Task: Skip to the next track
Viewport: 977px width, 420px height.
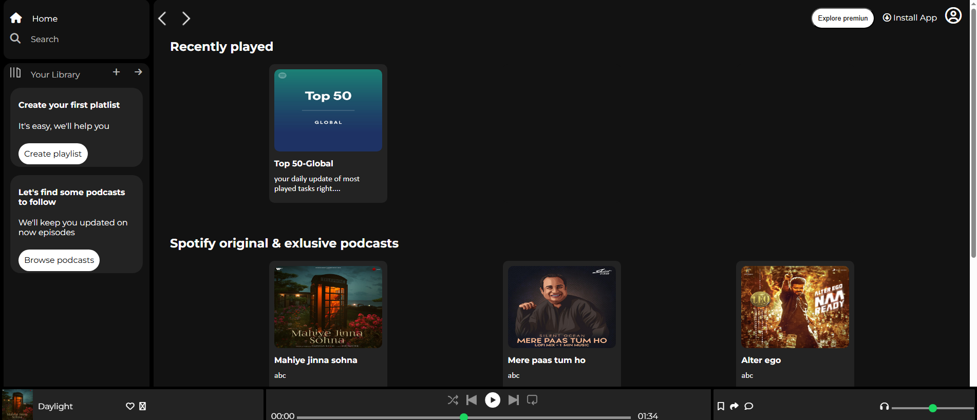Action: click(x=514, y=400)
